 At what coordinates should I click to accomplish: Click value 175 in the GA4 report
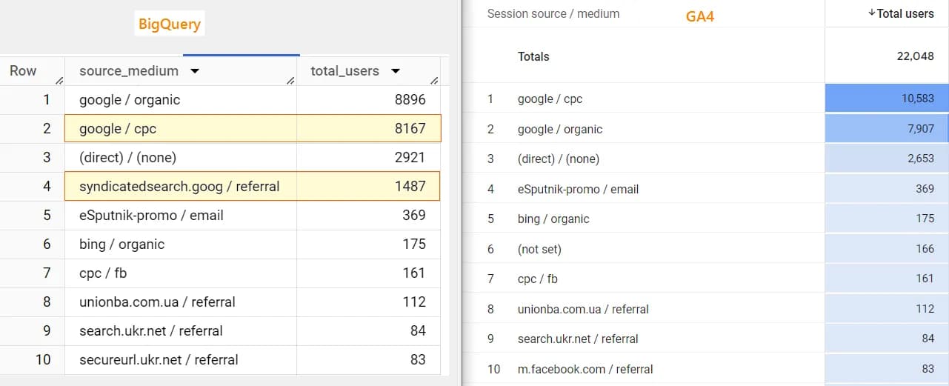pyautogui.click(x=925, y=219)
